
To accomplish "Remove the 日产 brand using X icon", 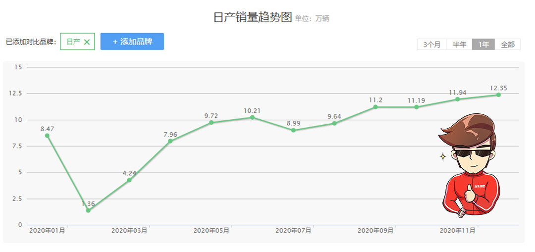I will 87,42.
